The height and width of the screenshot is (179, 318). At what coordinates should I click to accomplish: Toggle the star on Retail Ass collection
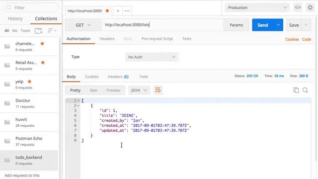pos(43,62)
